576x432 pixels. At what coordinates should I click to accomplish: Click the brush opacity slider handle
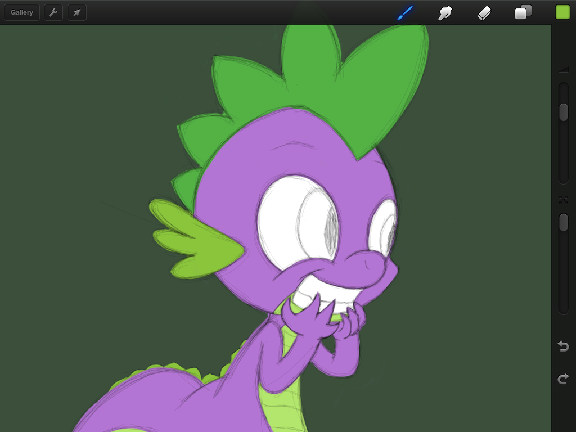pos(563,222)
